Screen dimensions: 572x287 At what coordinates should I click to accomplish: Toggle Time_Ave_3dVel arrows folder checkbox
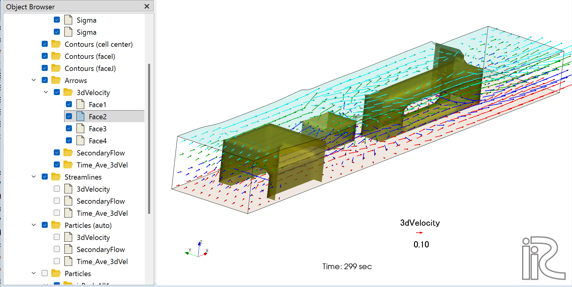pyautogui.click(x=57, y=164)
